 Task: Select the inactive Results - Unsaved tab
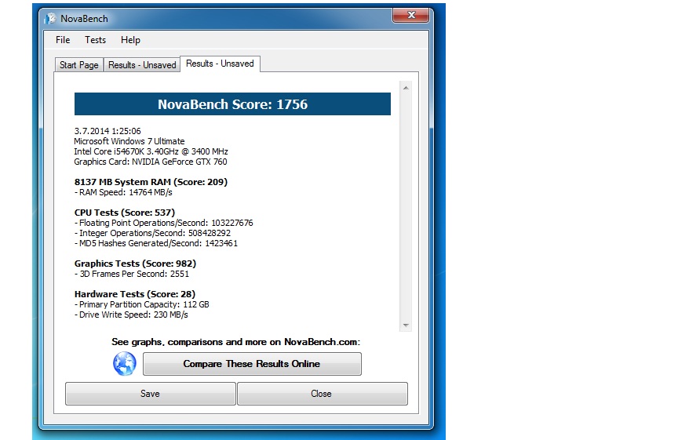[x=142, y=65]
